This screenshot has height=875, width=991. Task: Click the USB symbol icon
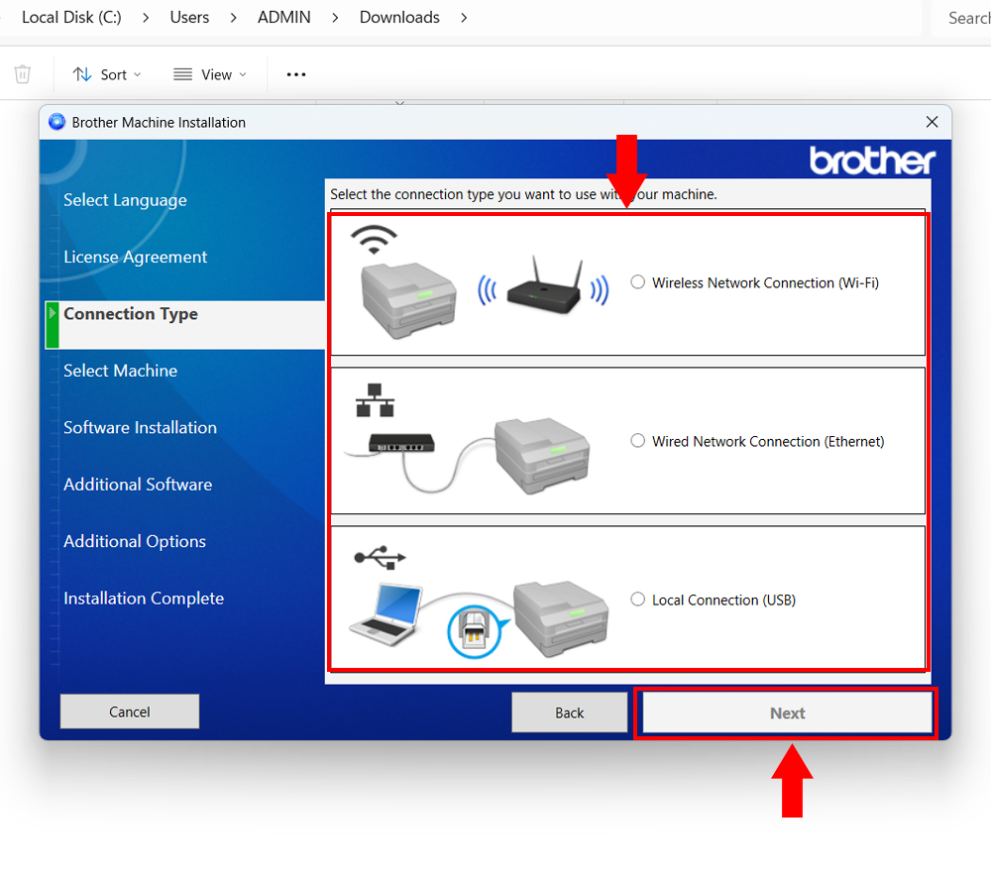point(380,557)
